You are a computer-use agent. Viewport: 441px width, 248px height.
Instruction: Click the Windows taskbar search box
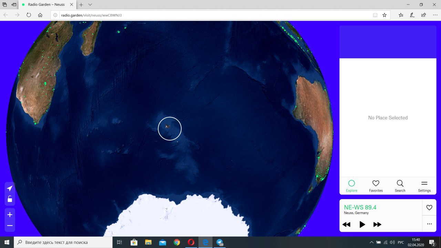pos(63,242)
